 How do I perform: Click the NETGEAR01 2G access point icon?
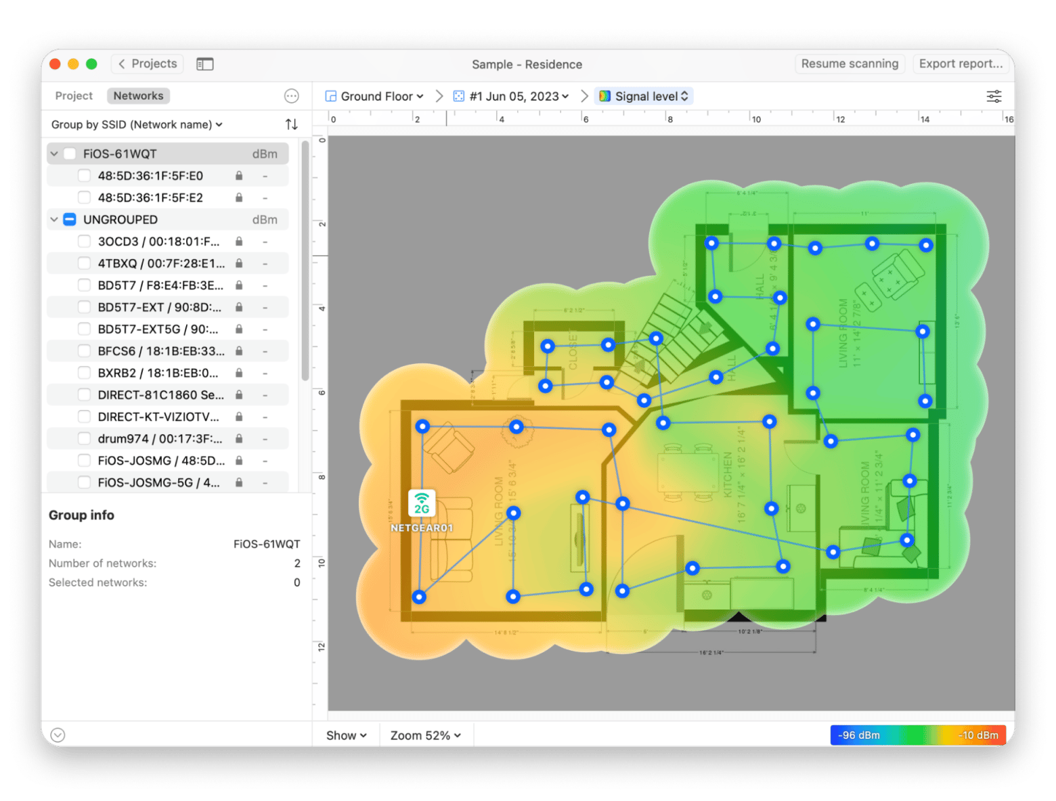point(422,504)
